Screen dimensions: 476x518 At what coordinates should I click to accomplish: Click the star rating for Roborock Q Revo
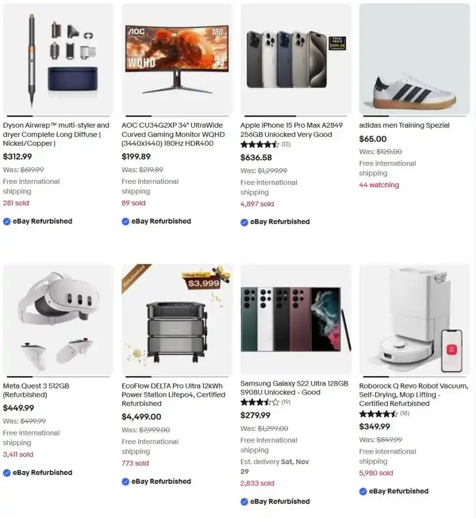379,414
